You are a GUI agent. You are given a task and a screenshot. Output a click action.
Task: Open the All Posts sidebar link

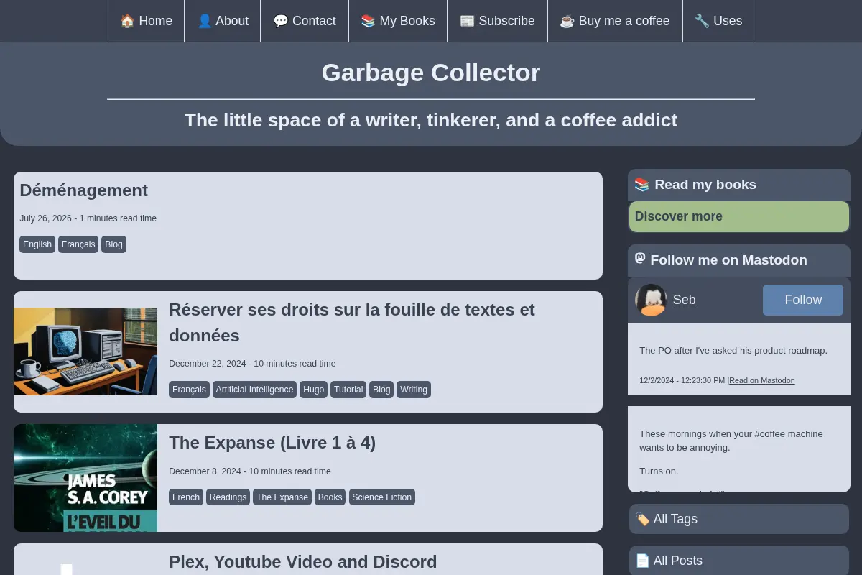coord(739,561)
